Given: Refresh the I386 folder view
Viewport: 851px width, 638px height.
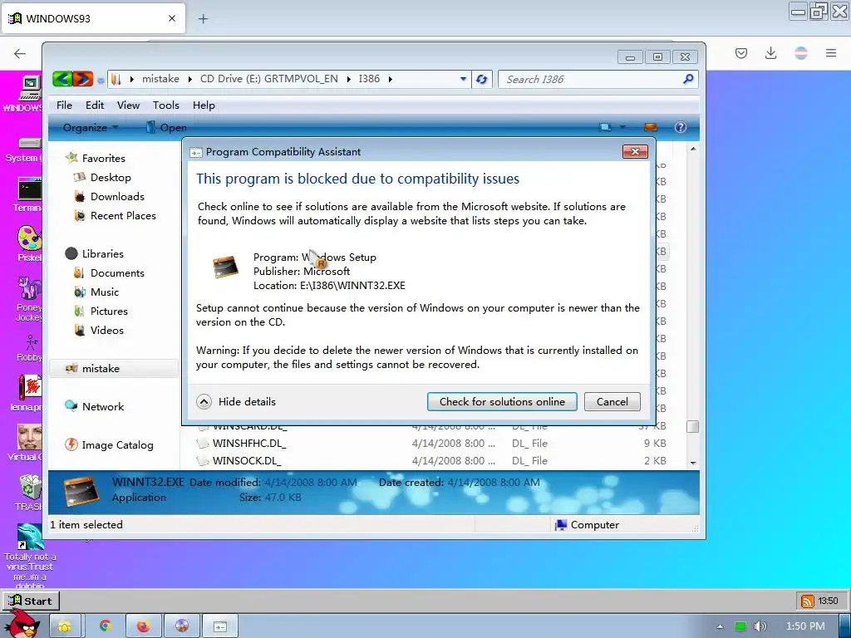Looking at the screenshot, I should (481, 79).
